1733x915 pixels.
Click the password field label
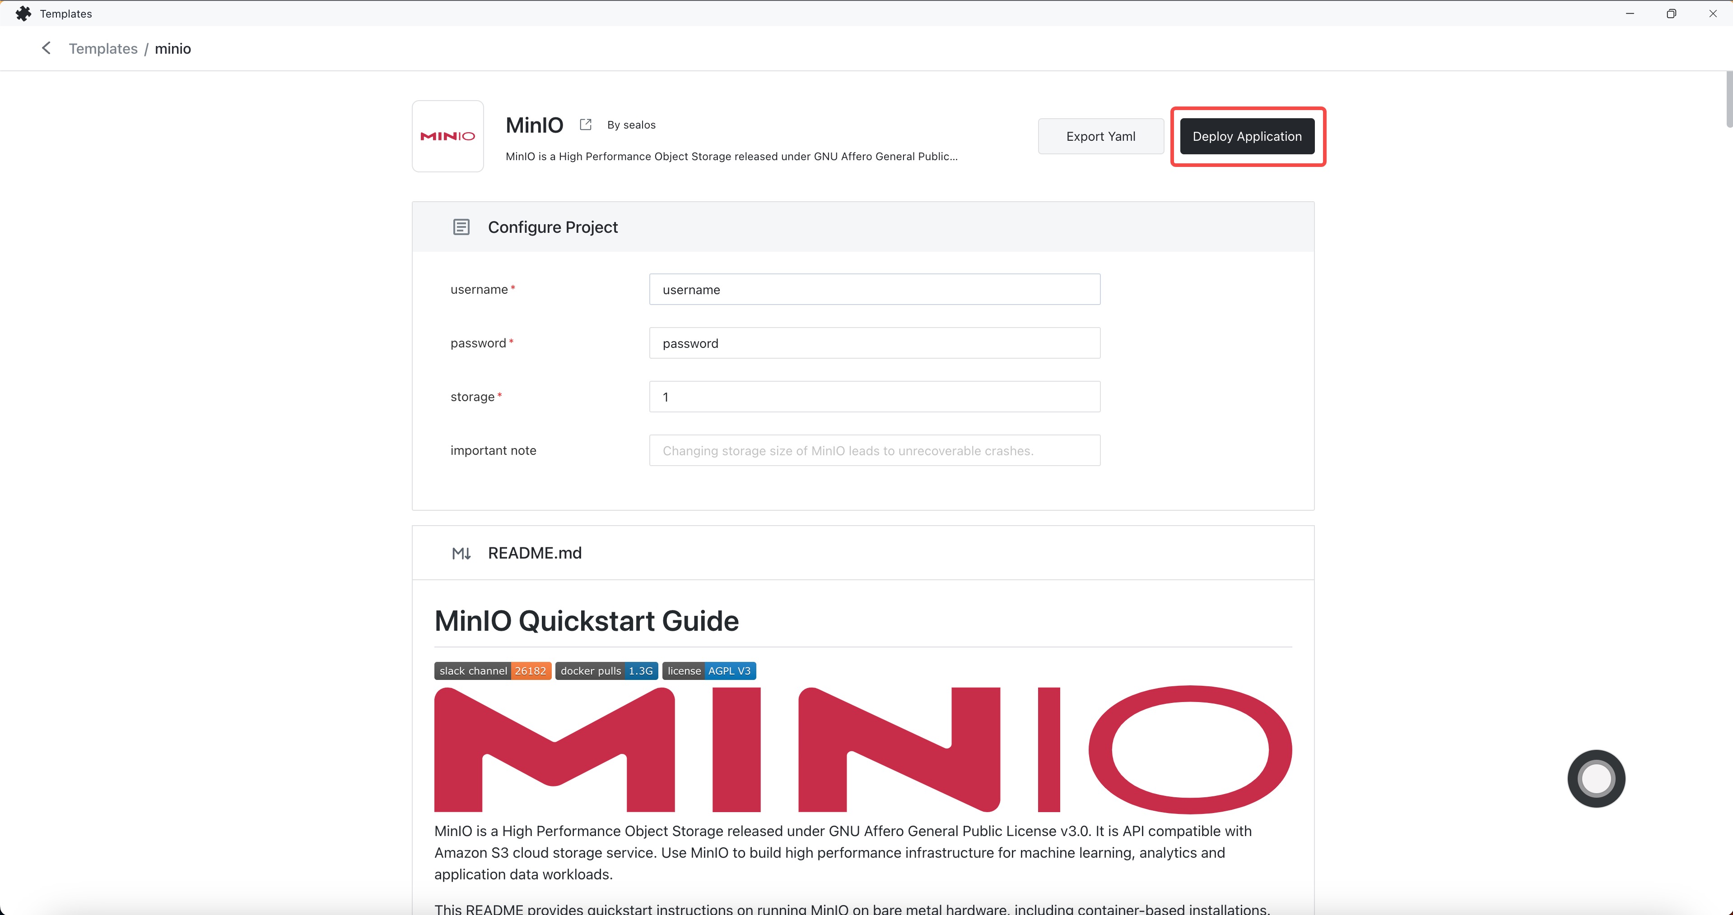click(x=478, y=343)
